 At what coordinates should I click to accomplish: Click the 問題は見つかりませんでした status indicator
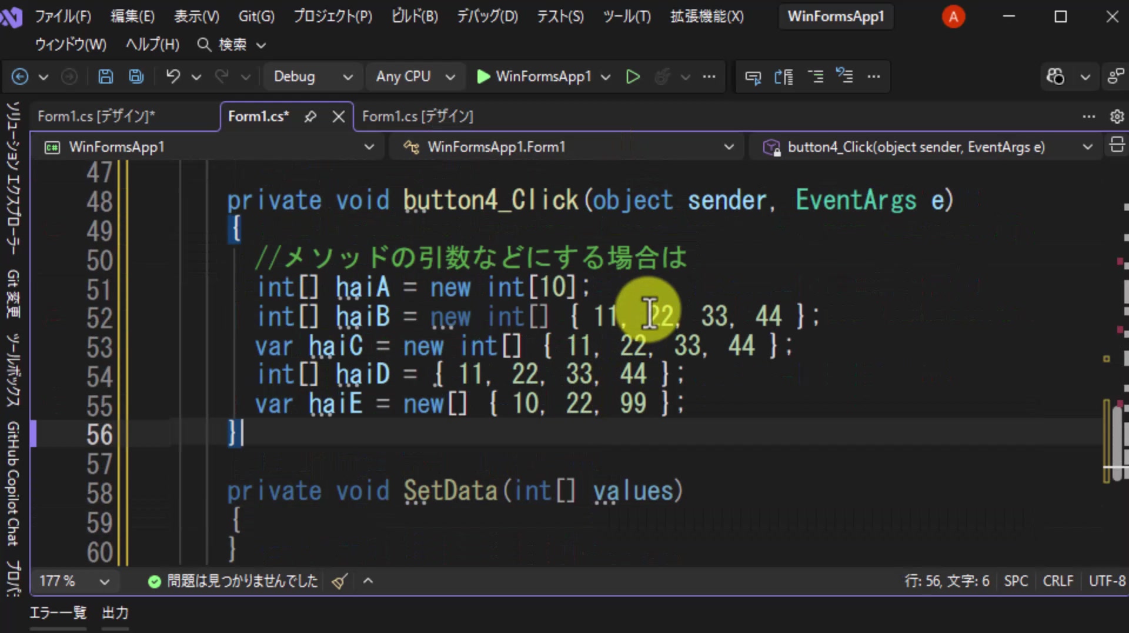[233, 581]
